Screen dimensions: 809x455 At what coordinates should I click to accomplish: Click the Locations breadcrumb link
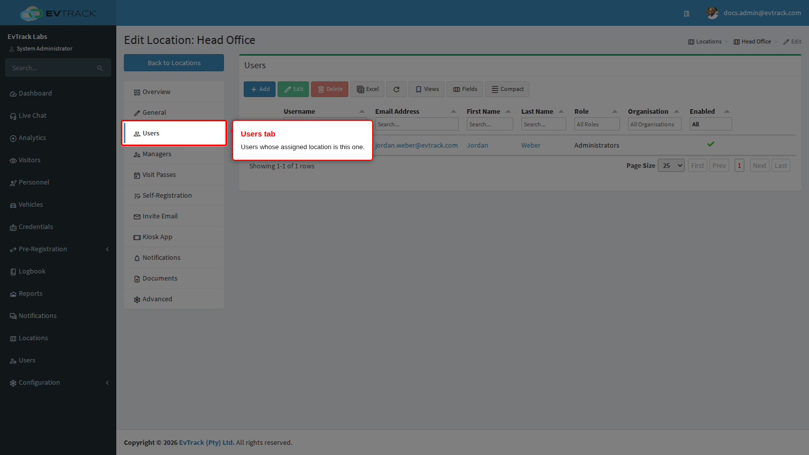705,42
